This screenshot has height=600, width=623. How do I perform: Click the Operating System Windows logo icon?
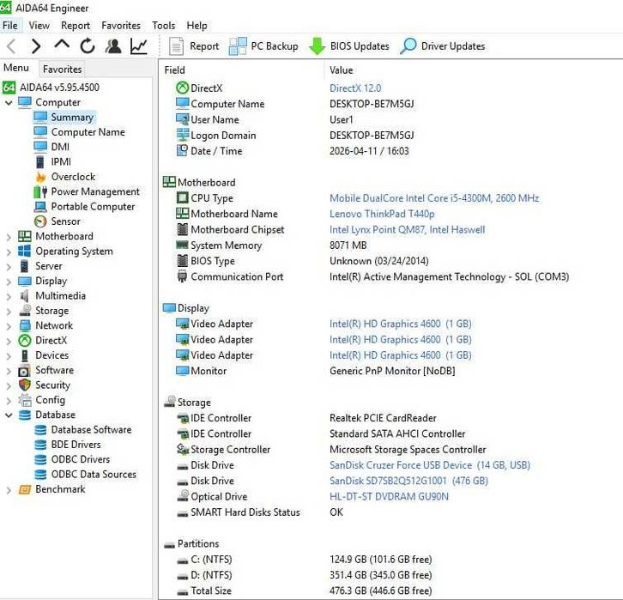coord(25,252)
